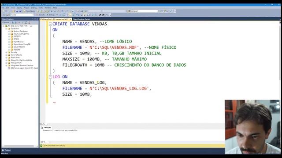The image size is (282, 158).
Task: Click the N'C:\SQL\VENDAS_LOG.LOG' string
Action: [119, 89]
